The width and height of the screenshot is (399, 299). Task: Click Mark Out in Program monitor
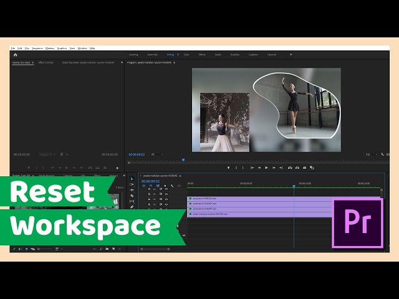point(243,168)
